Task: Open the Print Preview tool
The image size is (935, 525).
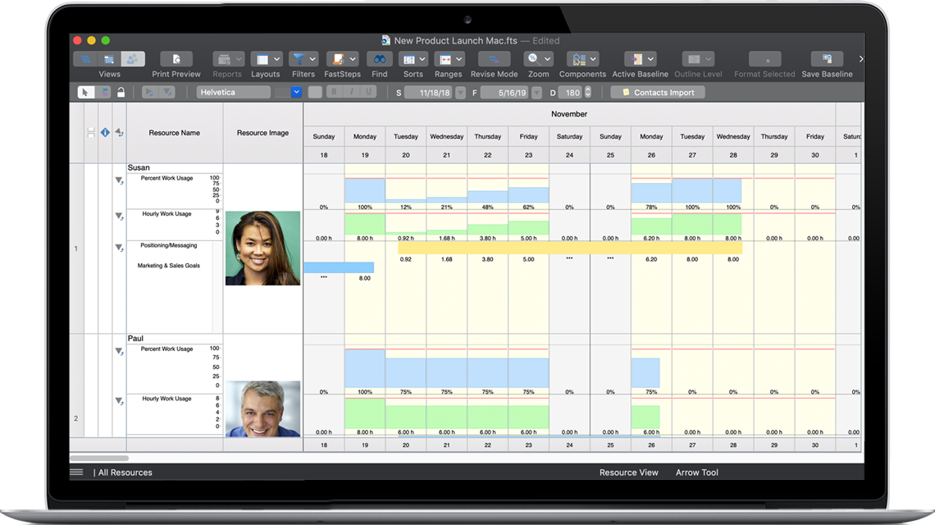Action: pos(176,59)
